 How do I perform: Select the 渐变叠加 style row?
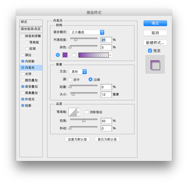click(x=31, y=87)
